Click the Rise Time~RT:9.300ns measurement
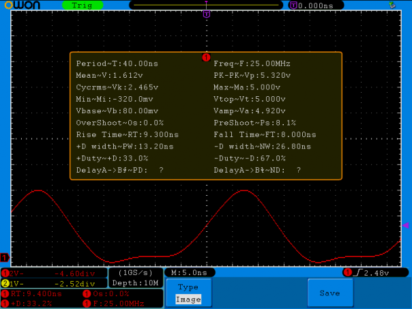The width and height of the screenshot is (412, 309). (128, 134)
